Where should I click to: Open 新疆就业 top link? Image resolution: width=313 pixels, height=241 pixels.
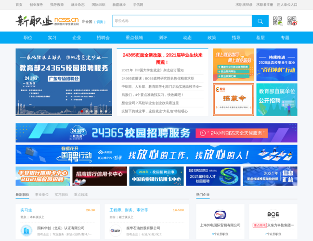pos(119,5)
